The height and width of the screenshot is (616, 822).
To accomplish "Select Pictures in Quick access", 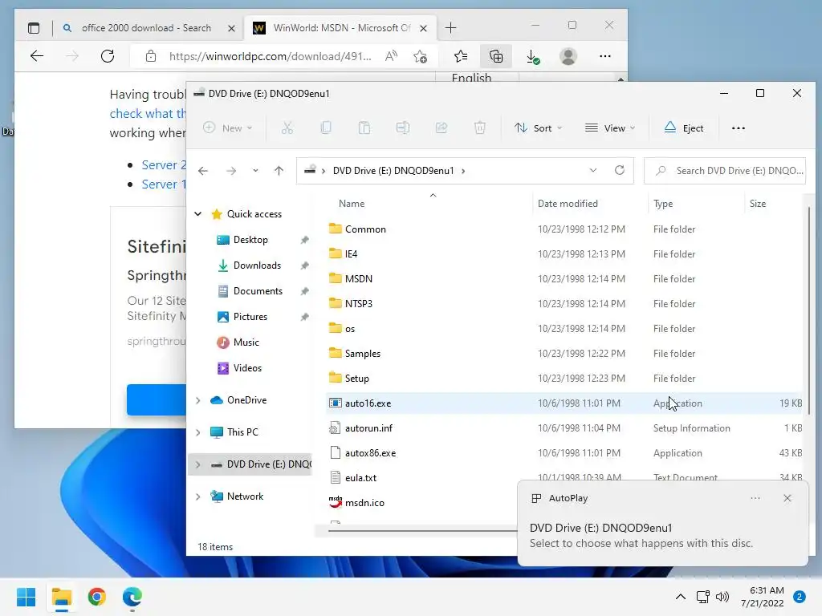I will (250, 317).
